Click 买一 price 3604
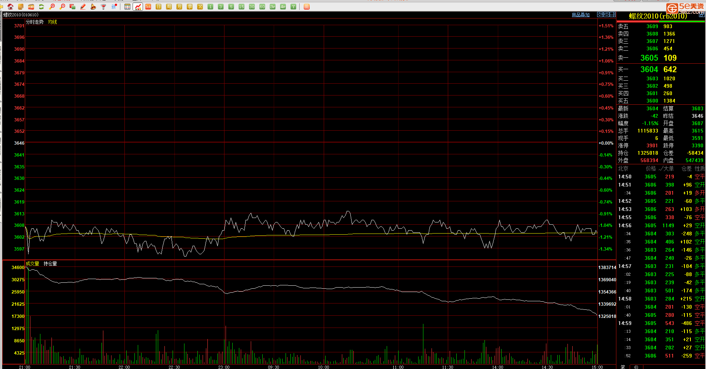706x369 pixels. pos(649,69)
